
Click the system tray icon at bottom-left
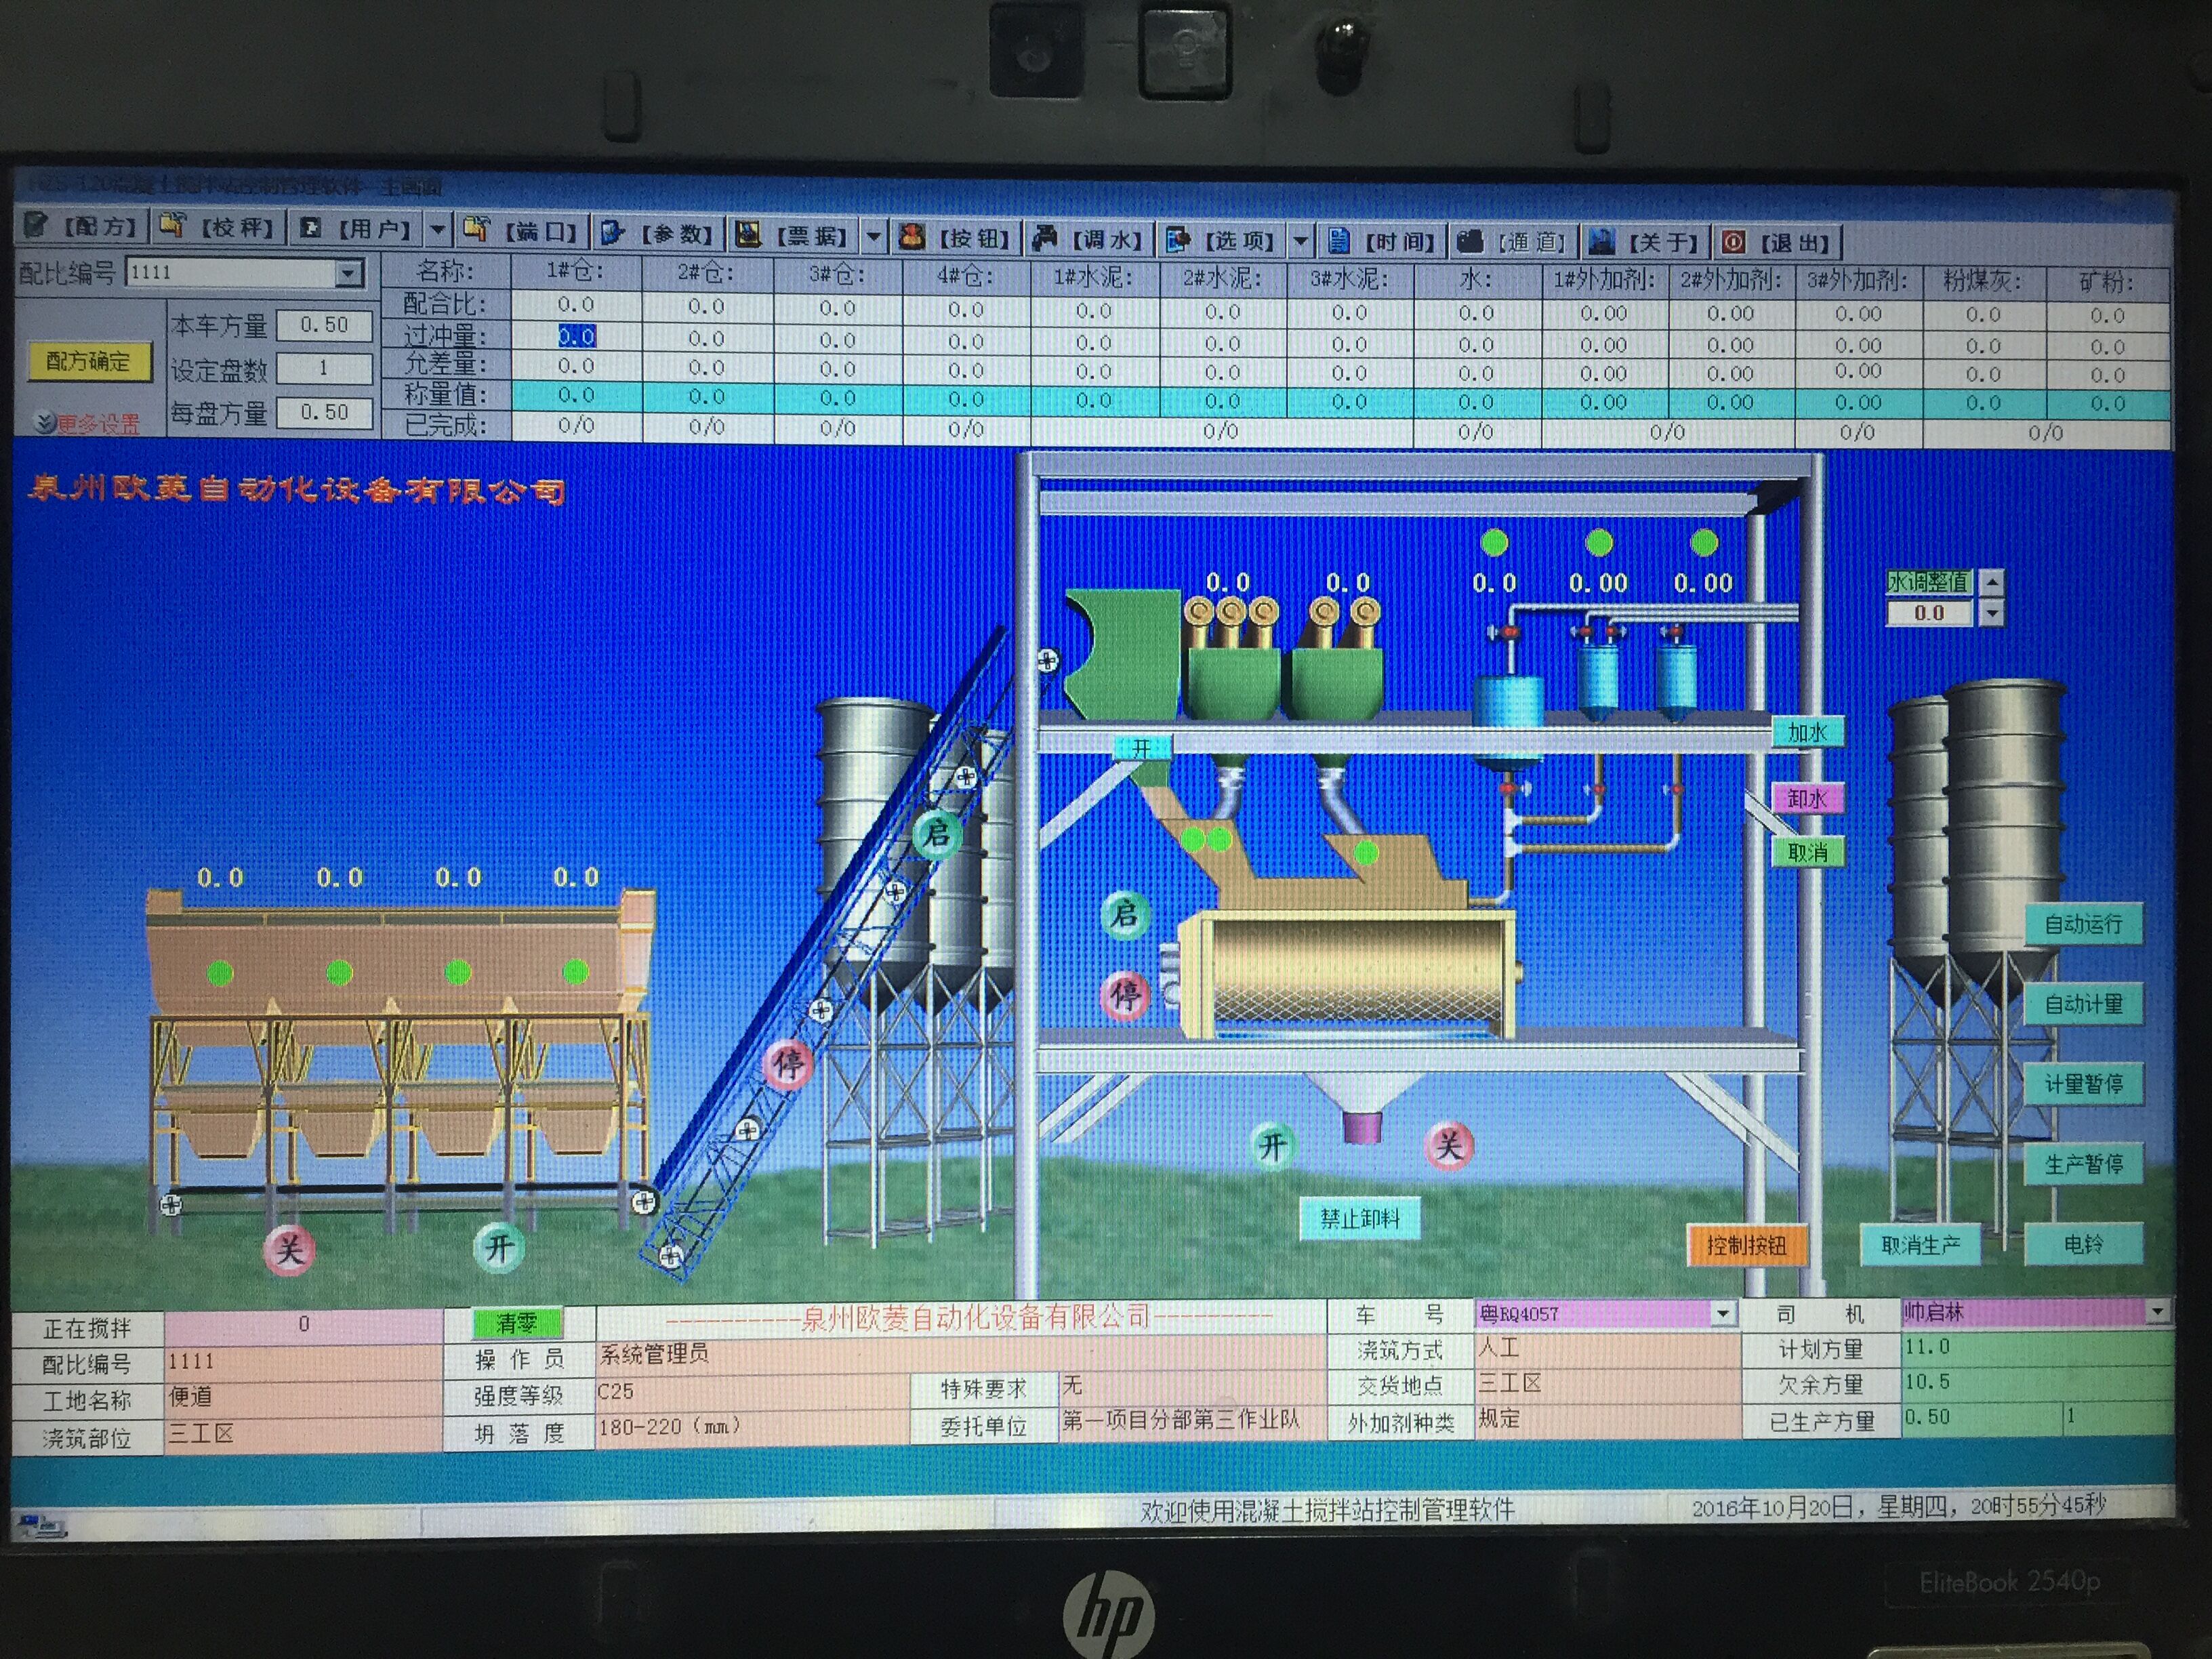pyautogui.click(x=41, y=1526)
